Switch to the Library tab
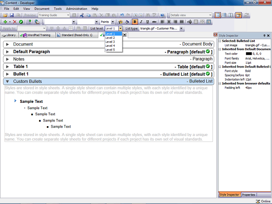This screenshot has height=204, width=272. click(9, 35)
